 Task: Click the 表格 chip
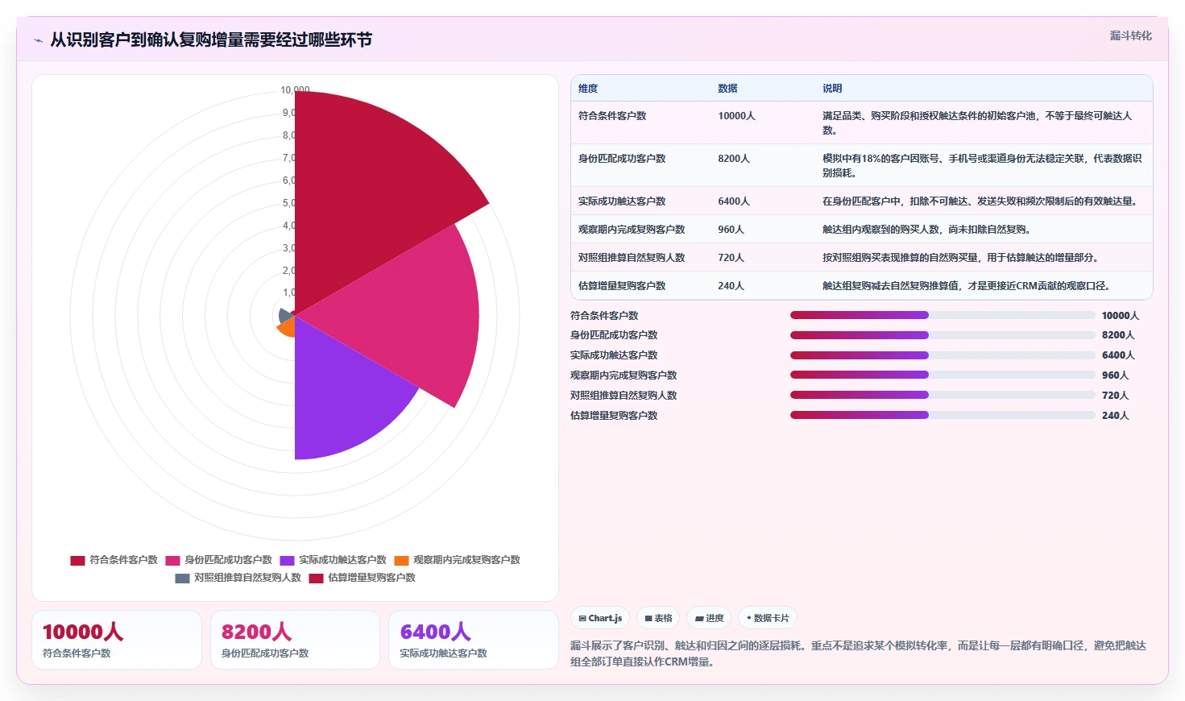pyautogui.click(x=658, y=618)
